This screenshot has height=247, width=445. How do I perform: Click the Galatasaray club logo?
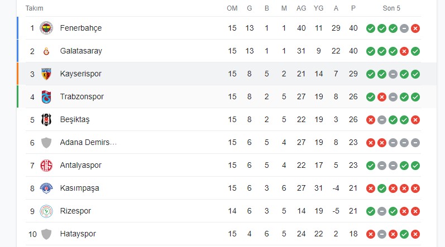tap(46, 51)
